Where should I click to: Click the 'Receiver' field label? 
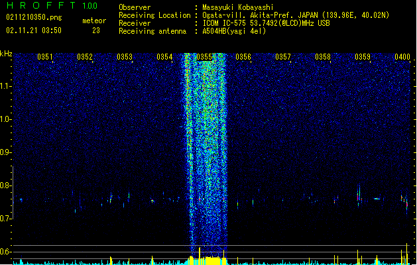tap(135, 23)
